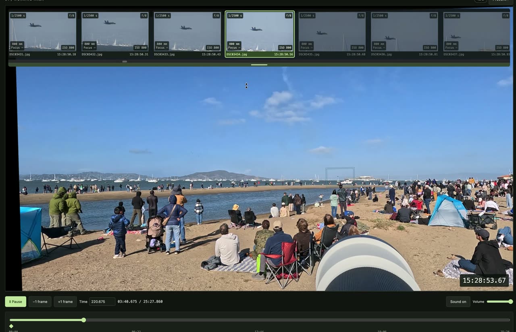516x332 pixels.
Task: Focus the Time input field showing 220.675
Action: point(102,301)
